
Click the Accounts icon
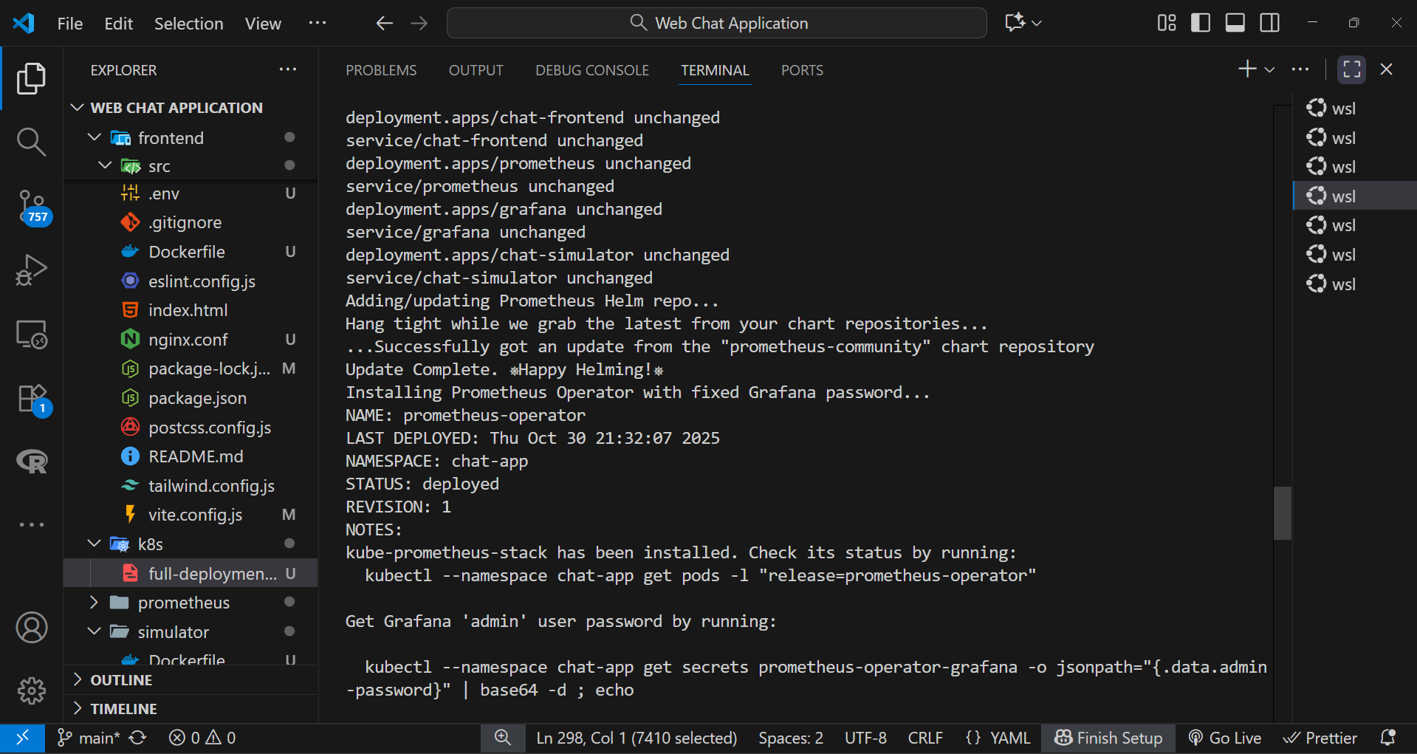(31, 628)
